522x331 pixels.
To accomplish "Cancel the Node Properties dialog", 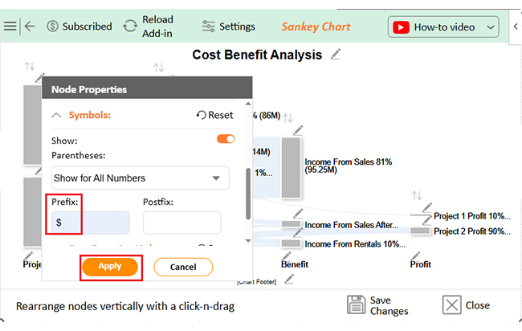I will click(183, 267).
